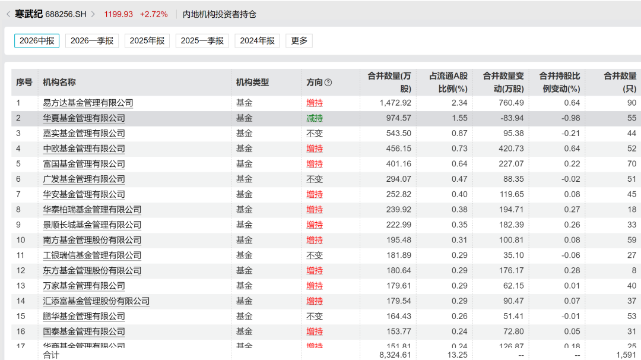Click 基金 type in 万家基金 row

coord(244,286)
